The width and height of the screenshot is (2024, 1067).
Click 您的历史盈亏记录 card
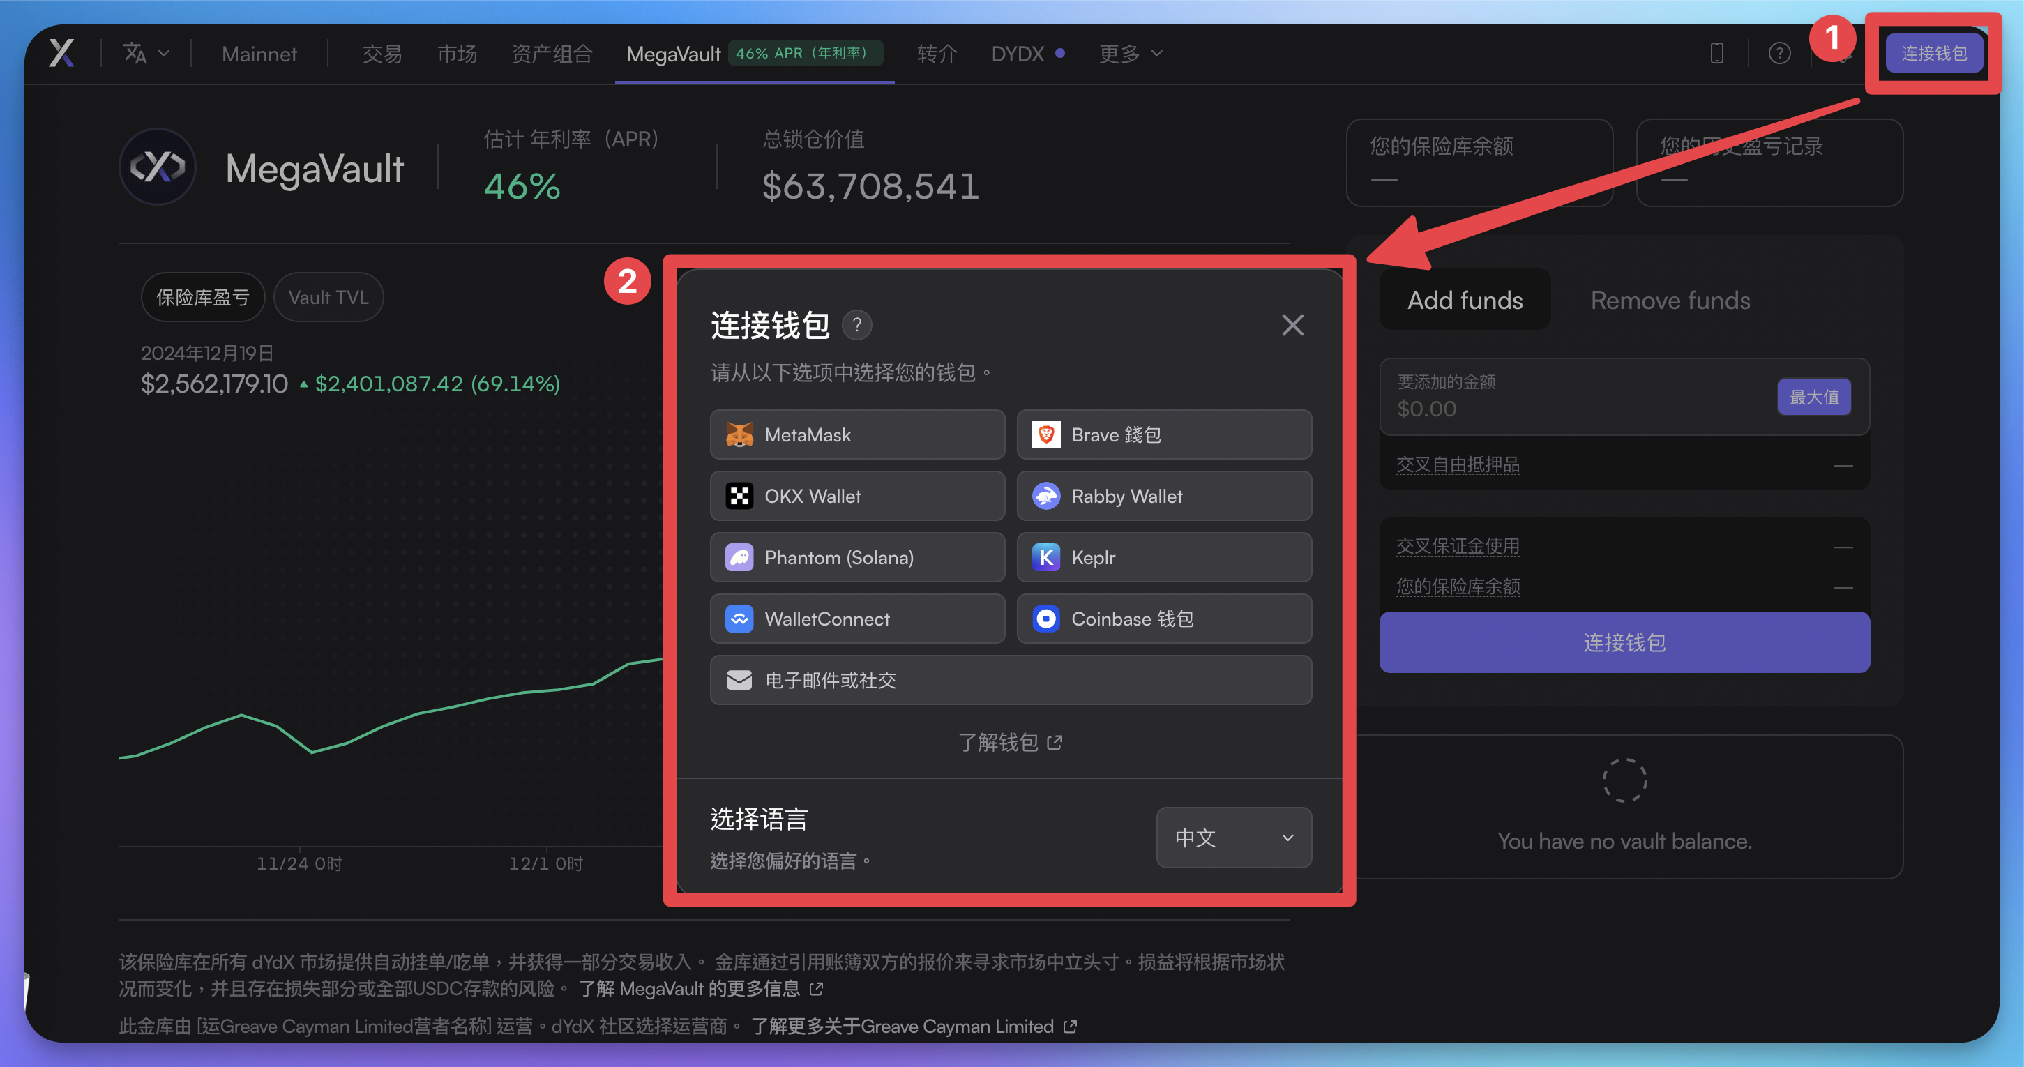pyautogui.click(x=1769, y=162)
